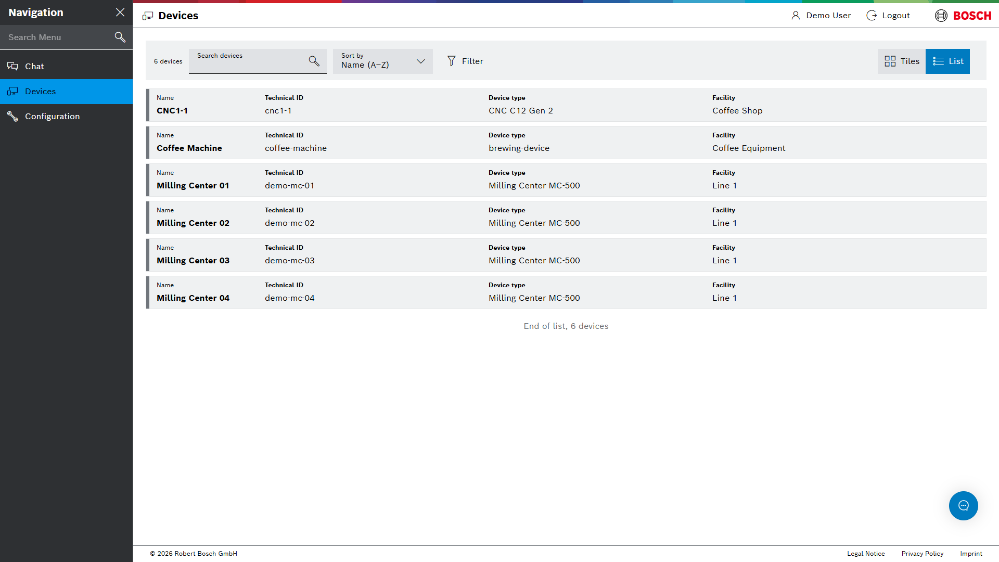Open the Filter options
999x562 pixels.
click(465, 61)
